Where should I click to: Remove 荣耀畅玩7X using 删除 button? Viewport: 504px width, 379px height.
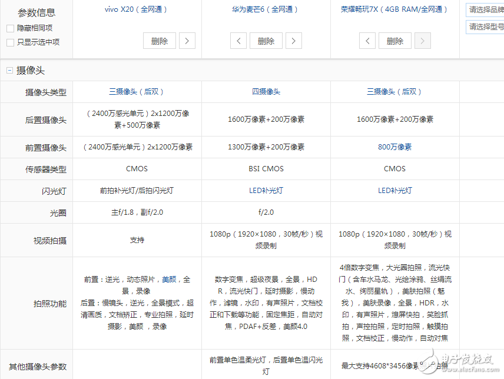click(x=394, y=41)
